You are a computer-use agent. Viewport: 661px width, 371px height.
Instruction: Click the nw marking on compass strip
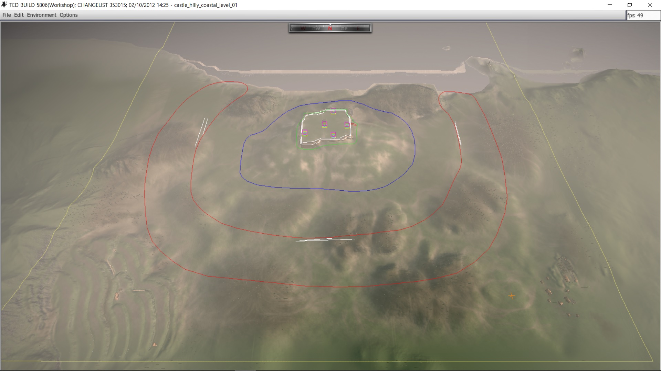point(316,29)
